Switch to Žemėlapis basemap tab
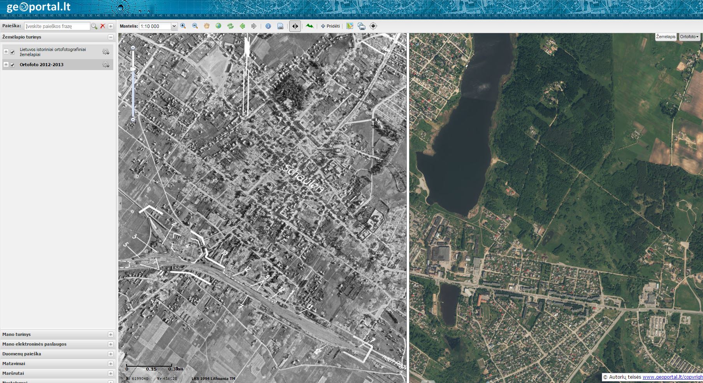703x383 pixels. pos(666,37)
